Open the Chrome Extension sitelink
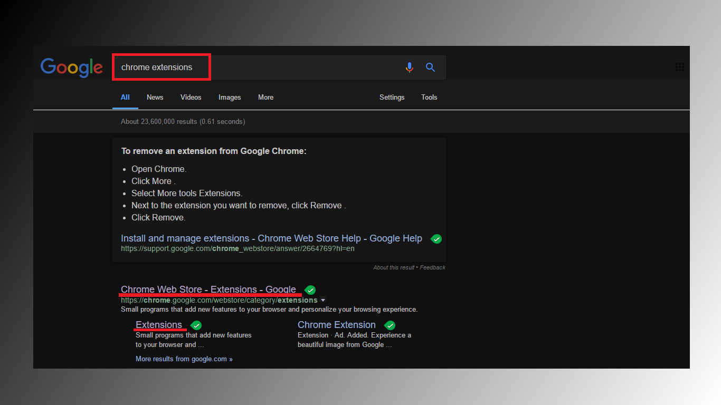The image size is (721, 405). pyautogui.click(x=337, y=325)
